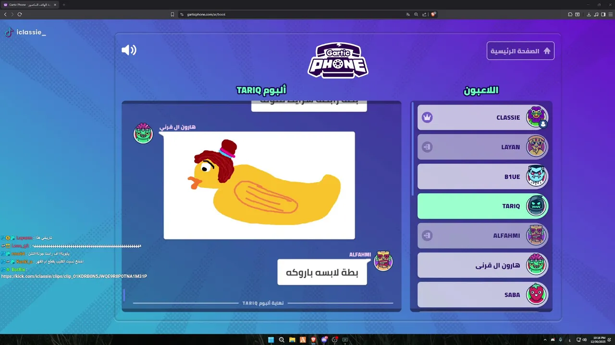Open the Brave Shields lion icon
This screenshot has width=615, height=345.
click(x=433, y=14)
